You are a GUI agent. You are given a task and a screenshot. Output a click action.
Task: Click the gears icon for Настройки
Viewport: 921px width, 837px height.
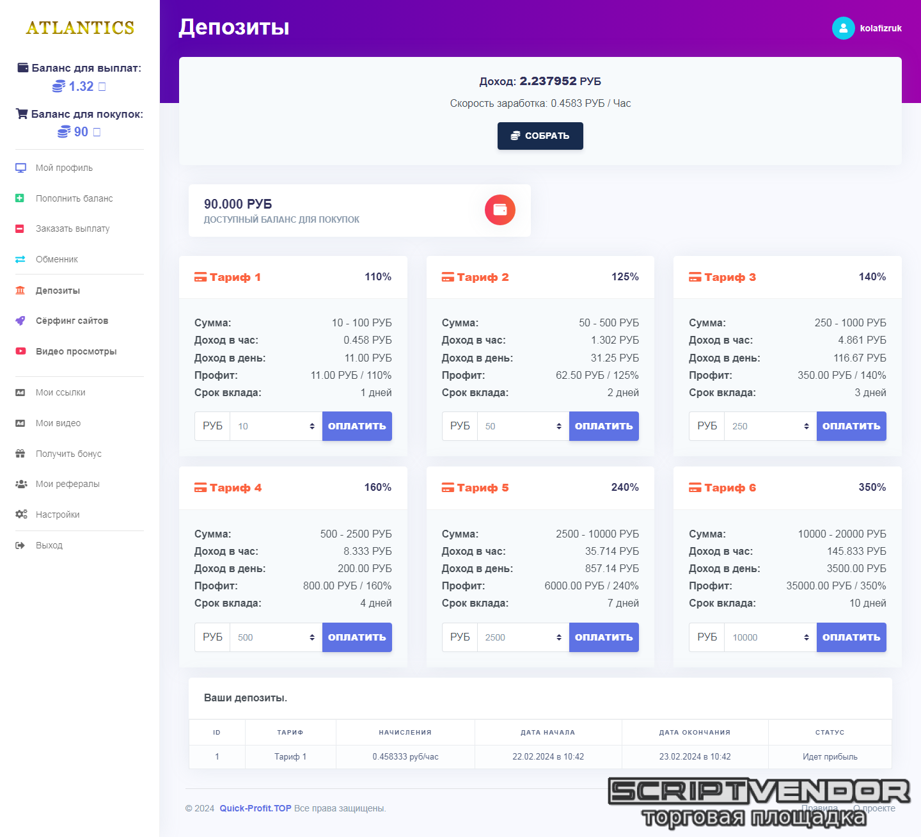[21, 514]
